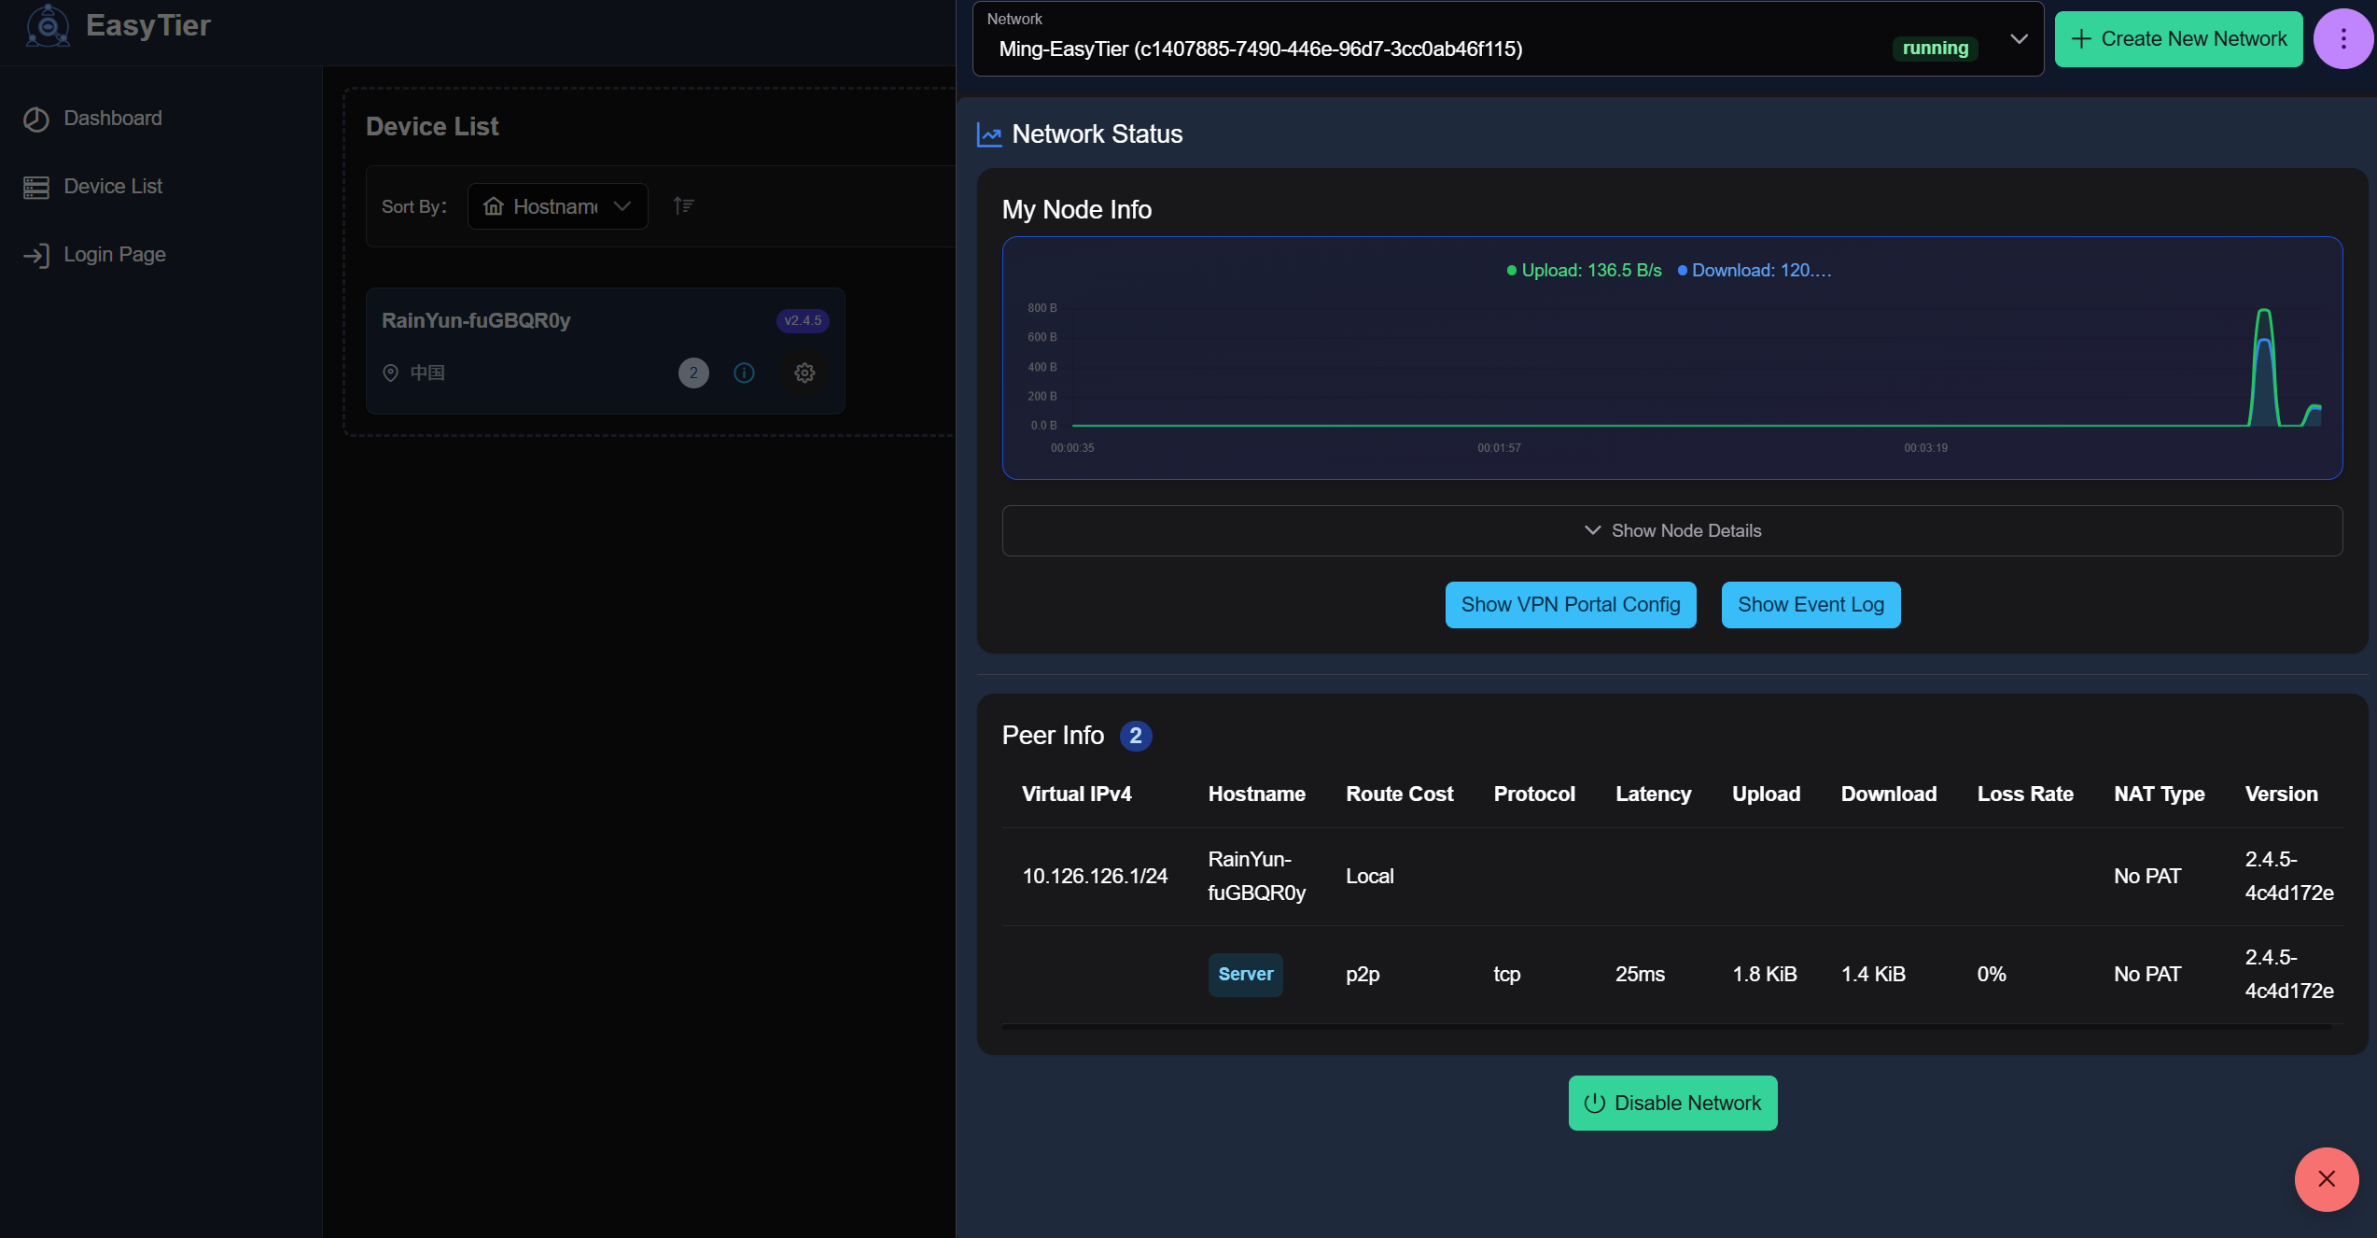2377x1238 pixels.
Task: Click Show Event Log button
Action: 1810,605
